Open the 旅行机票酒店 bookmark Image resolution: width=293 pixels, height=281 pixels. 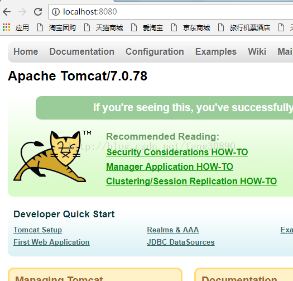(x=250, y=27)
